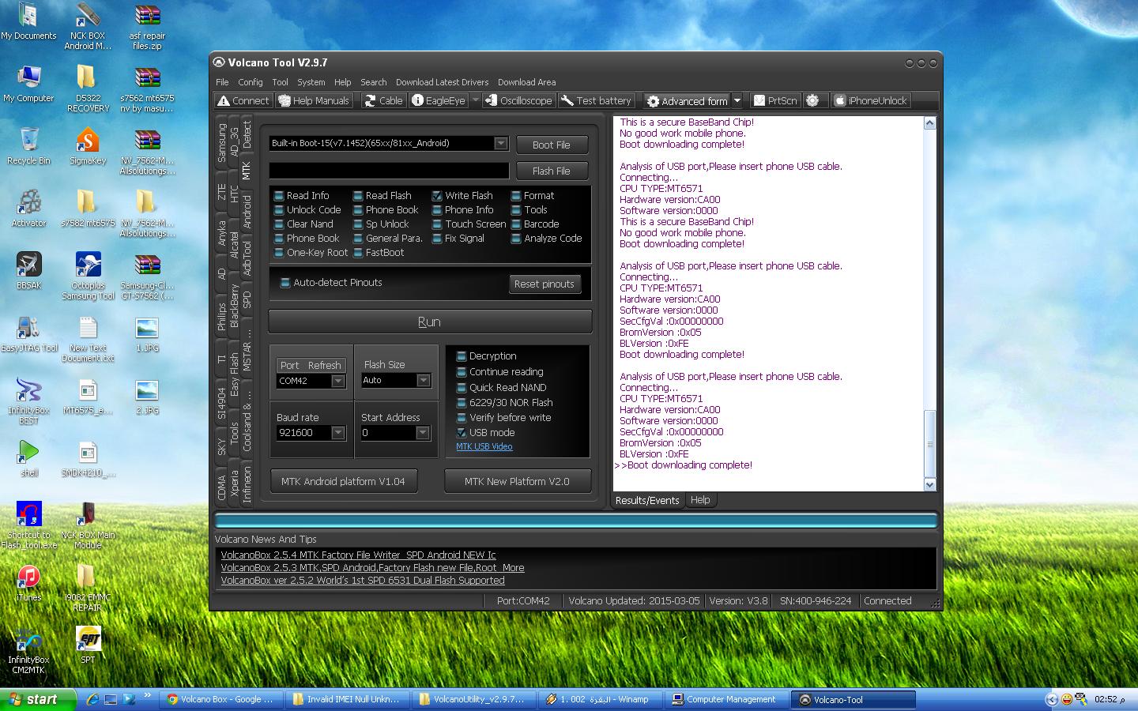Open VolcanoBox 2.5.4 MTK news link
Viewport: 1138px width, 711px height.
(358, 555)
